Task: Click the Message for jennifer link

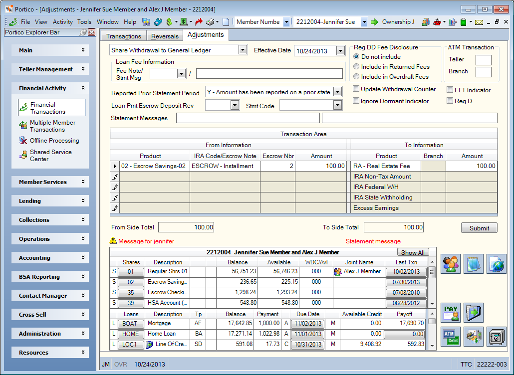Action: click(146, 241)
